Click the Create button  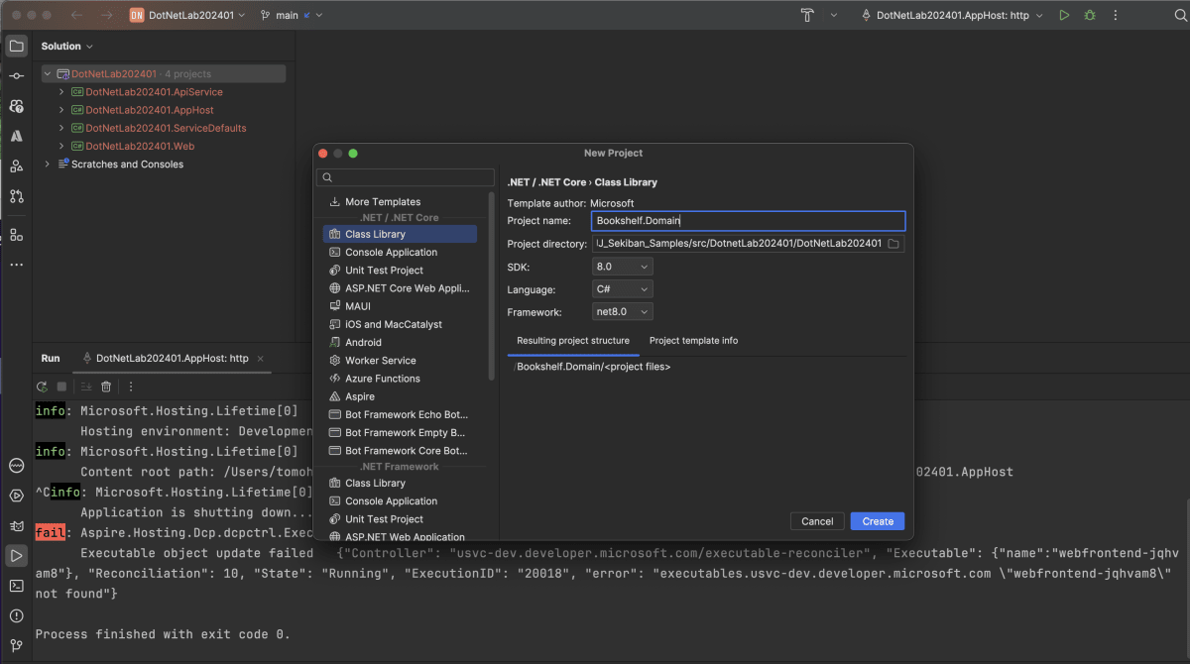coord(877,521)
